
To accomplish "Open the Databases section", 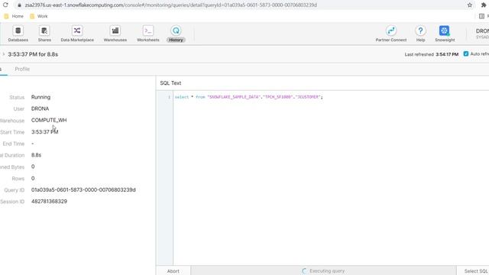I will [x=18, y=34].
